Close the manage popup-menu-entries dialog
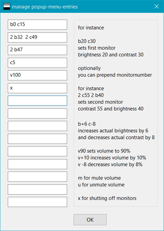Viewport: 164px width, 231px height. coord(156,6)
